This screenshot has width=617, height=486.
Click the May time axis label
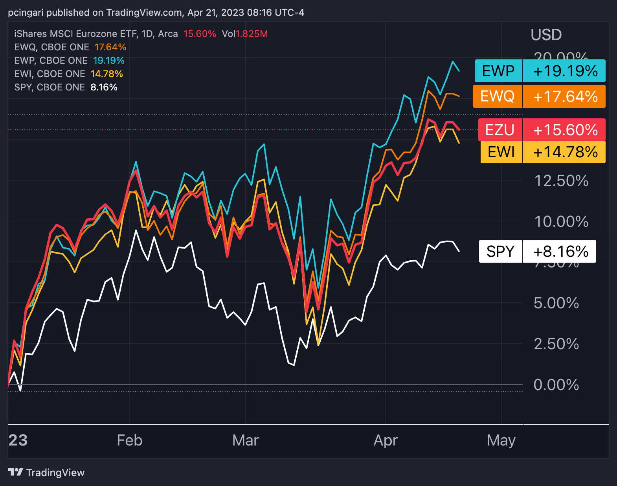tap(501, 441)
